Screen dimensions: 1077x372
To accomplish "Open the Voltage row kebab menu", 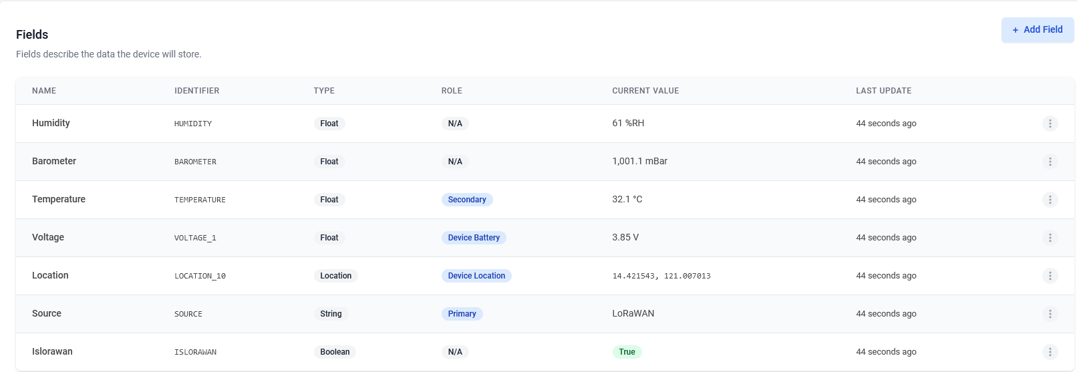I will (x=1050, y=238).
